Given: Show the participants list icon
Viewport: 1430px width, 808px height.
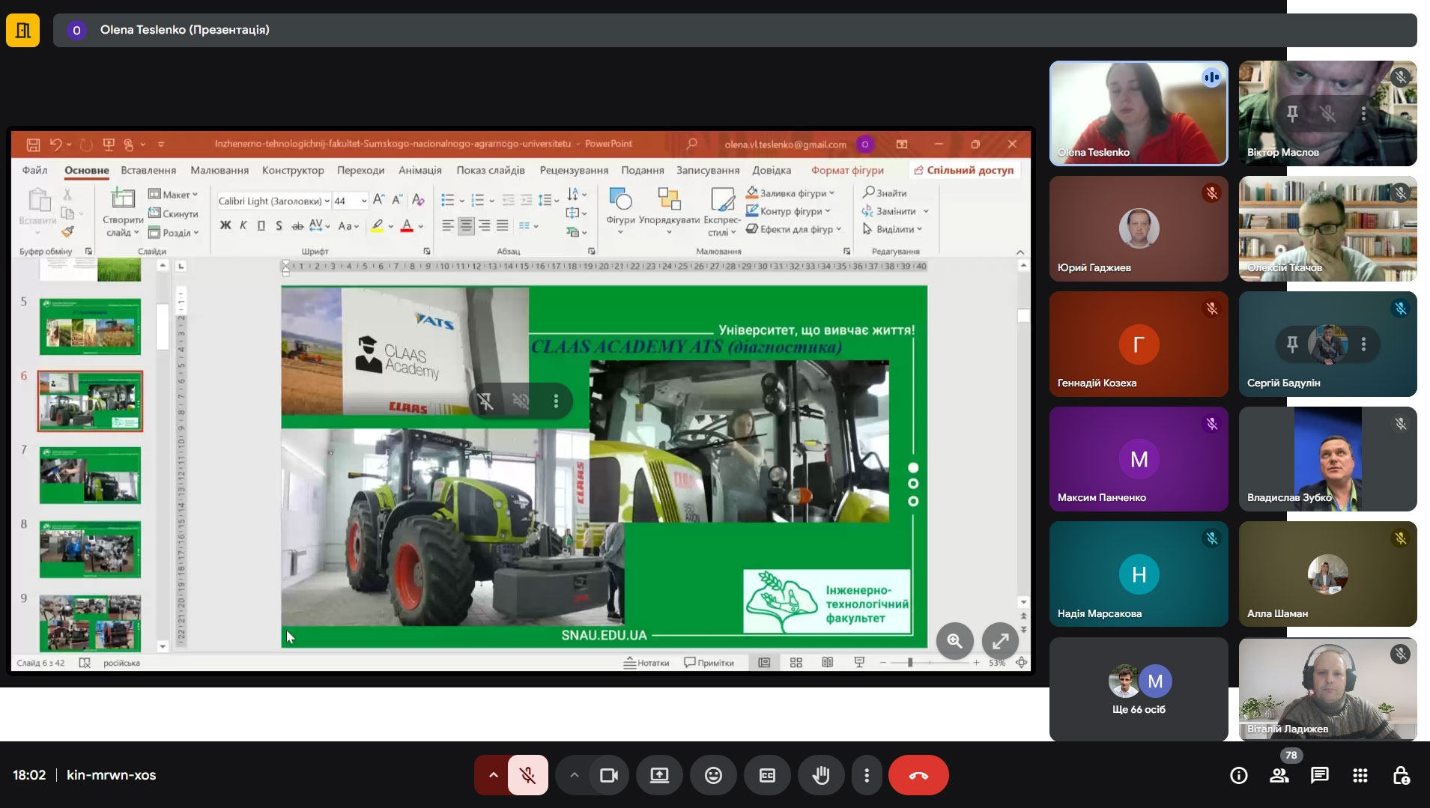Looking at the screenshot, I should pos(1279,775).
